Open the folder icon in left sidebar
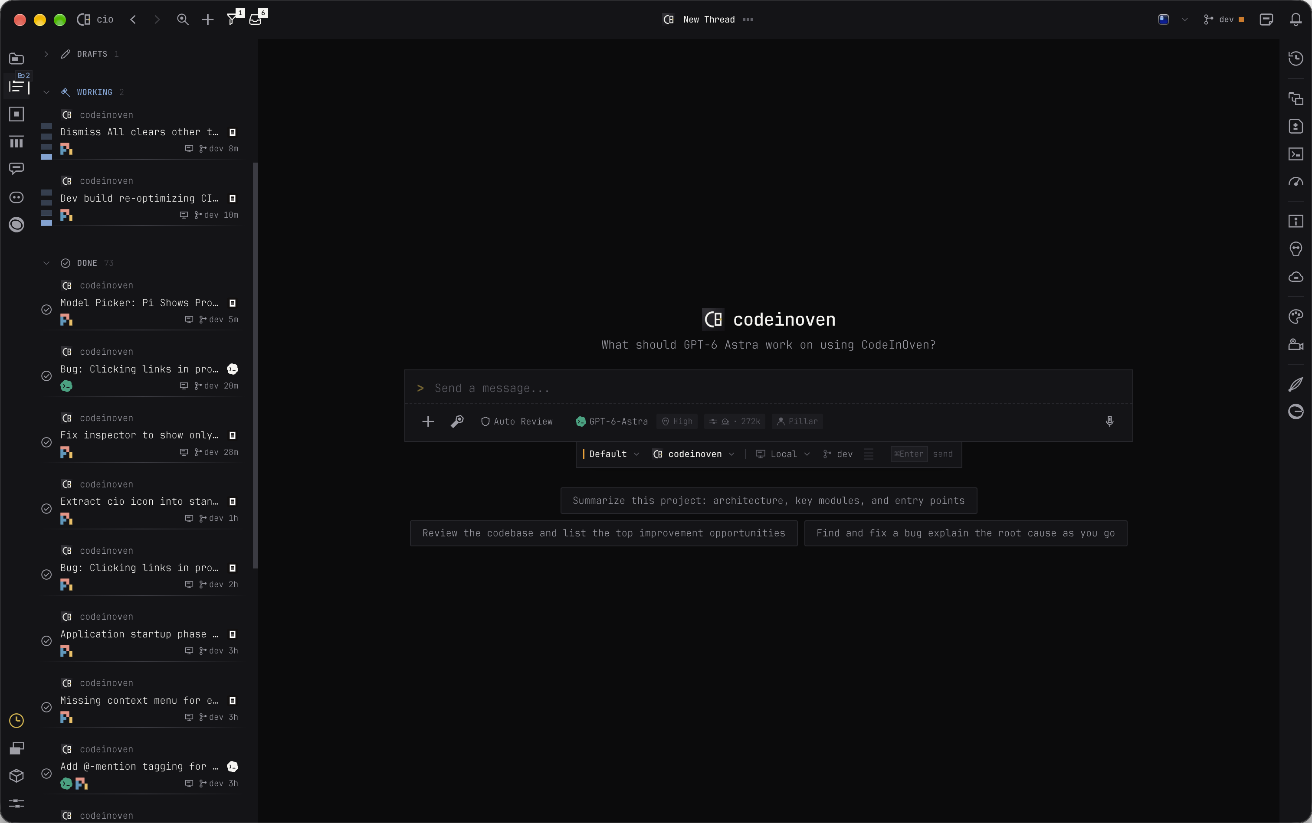The width and height of the screenshot is (1312, 823). point(16,58)
